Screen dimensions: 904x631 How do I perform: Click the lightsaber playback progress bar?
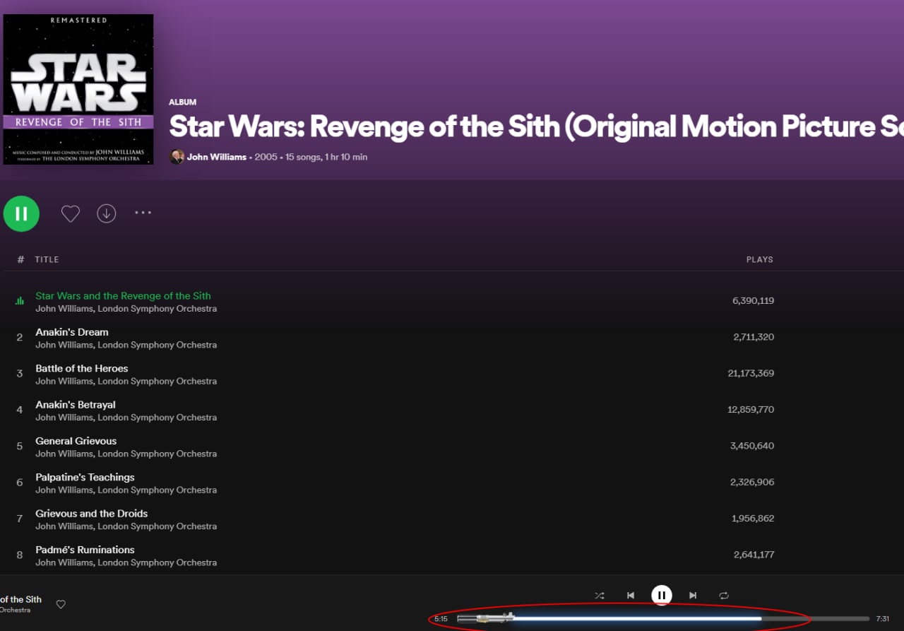pos(663,618)
